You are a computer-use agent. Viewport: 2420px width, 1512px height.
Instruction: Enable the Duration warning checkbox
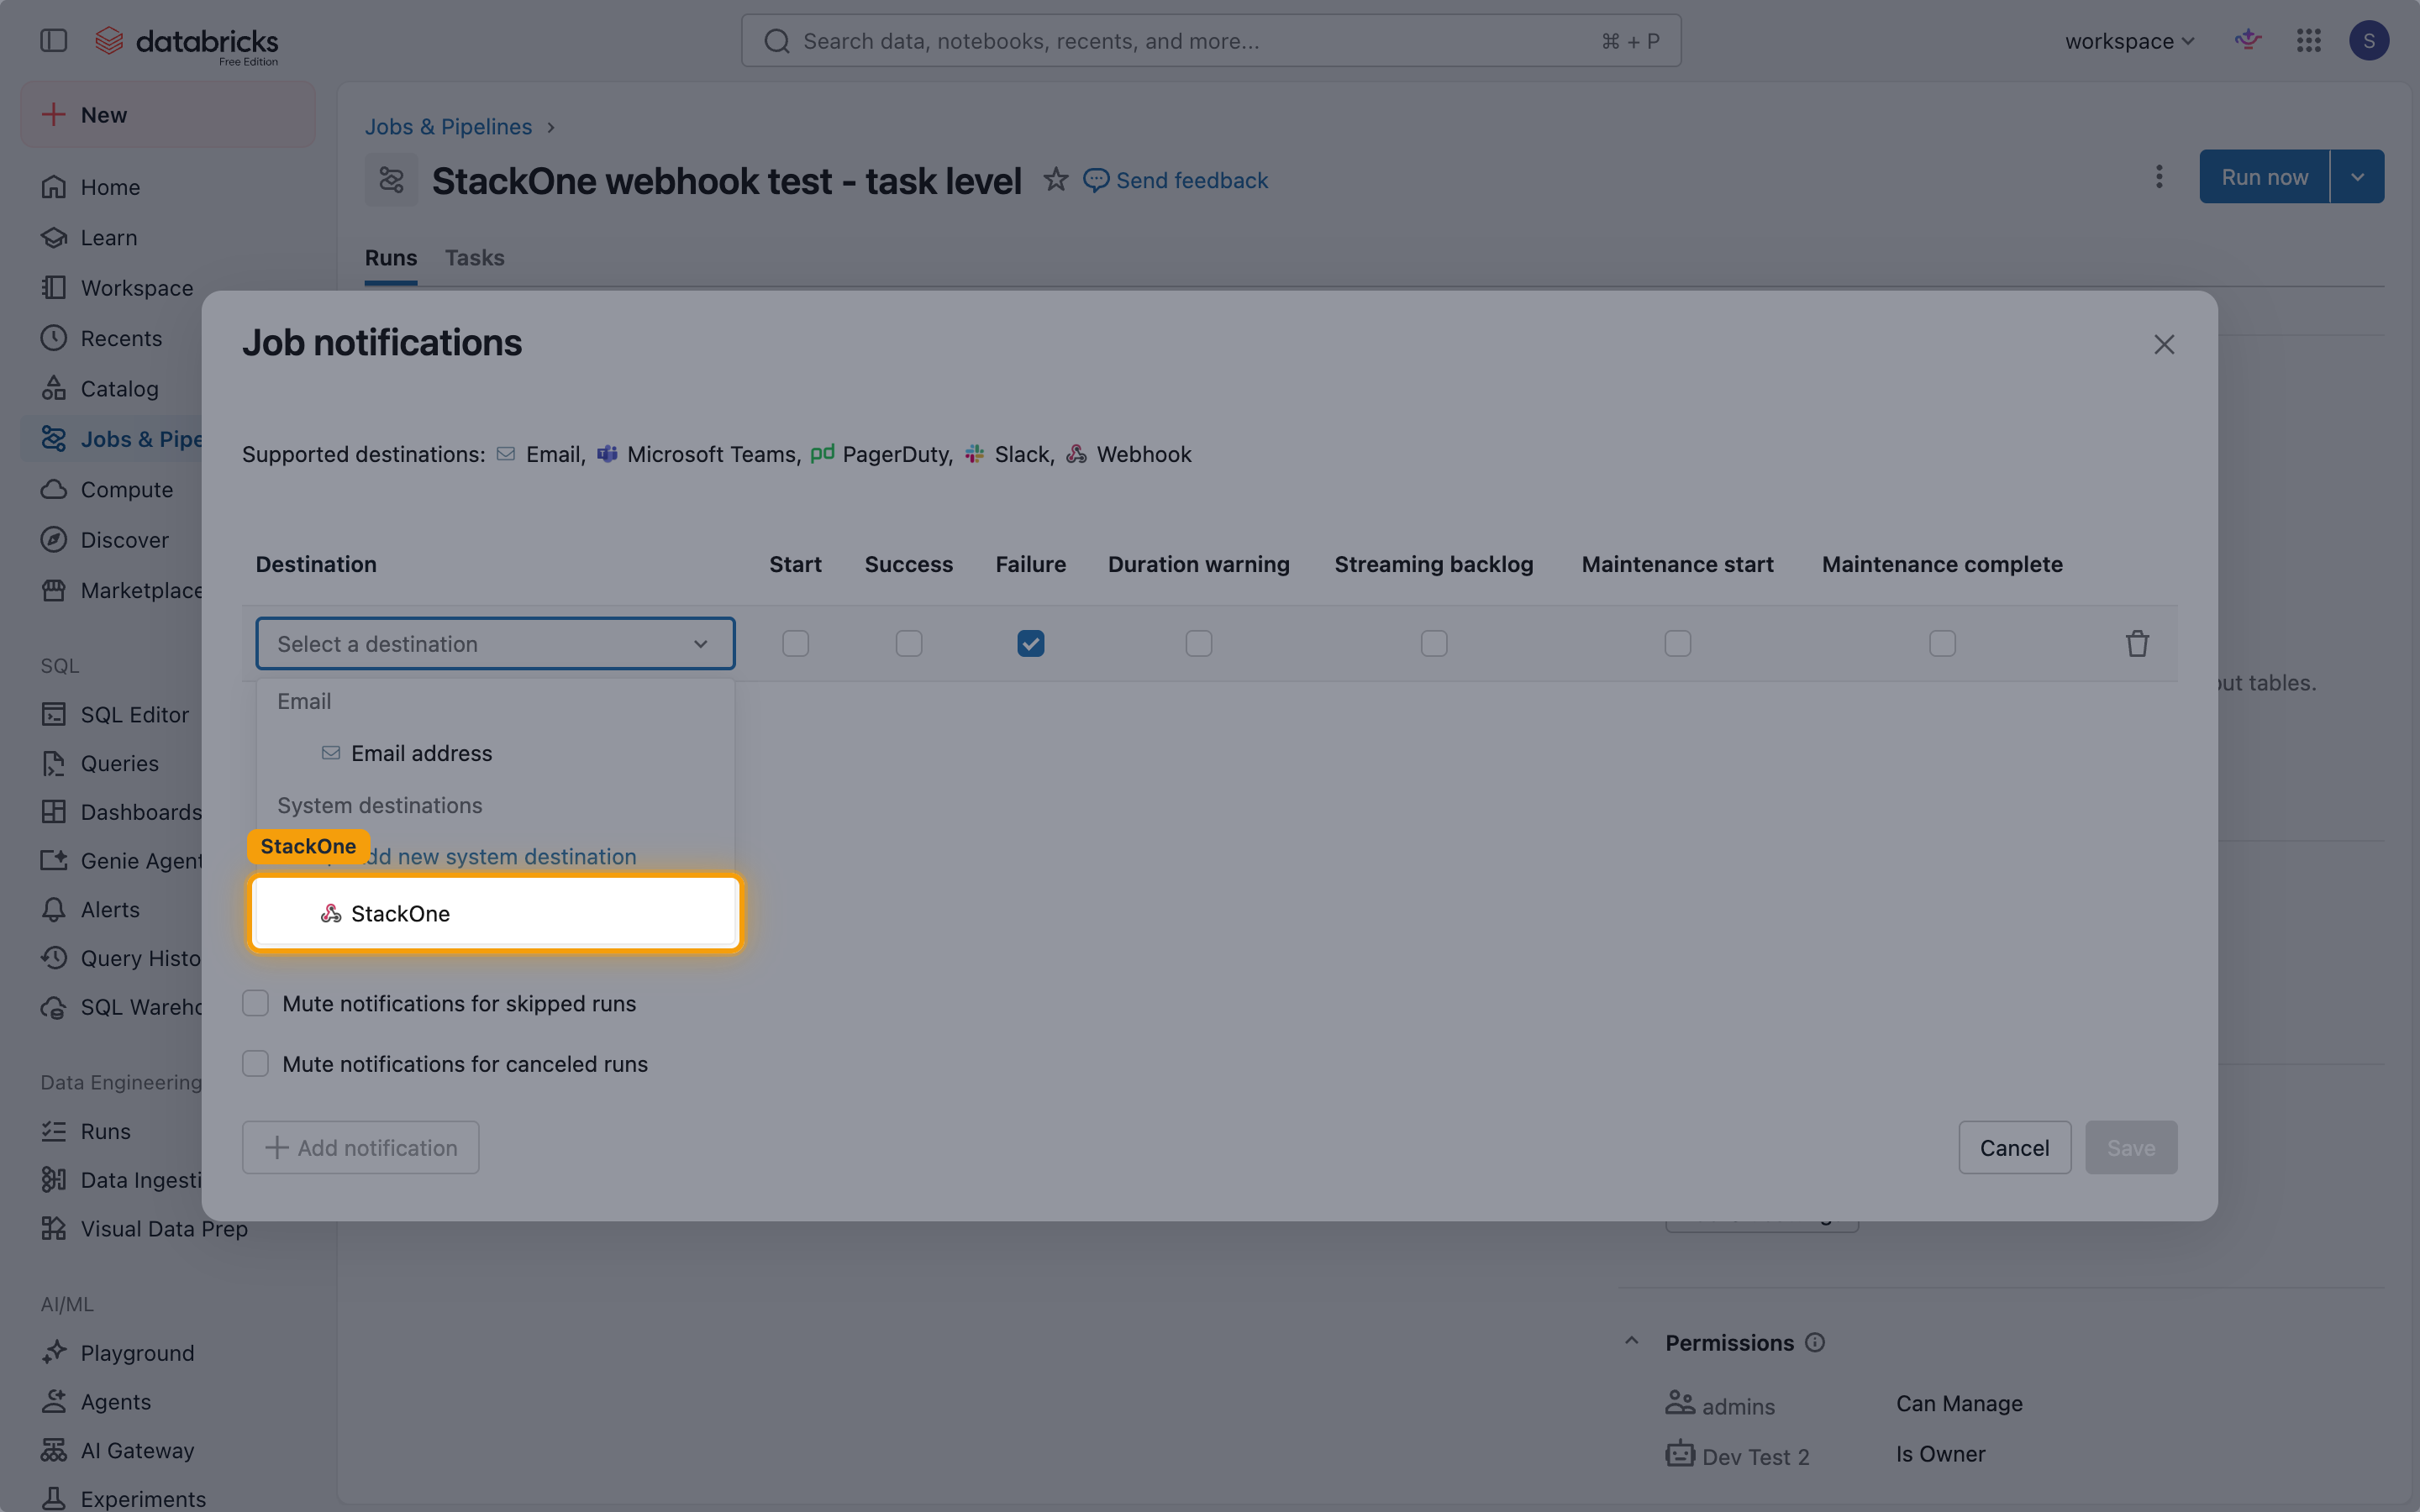[x=1198, y=643]
